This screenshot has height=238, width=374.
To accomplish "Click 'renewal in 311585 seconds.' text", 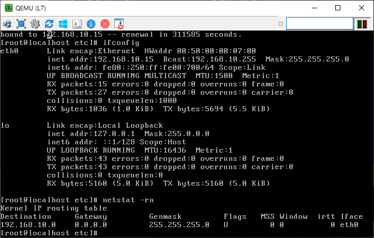I will click(x=181, y=35).
